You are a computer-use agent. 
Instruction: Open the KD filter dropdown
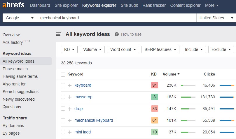pyautogui.click(x=69, y=49)
